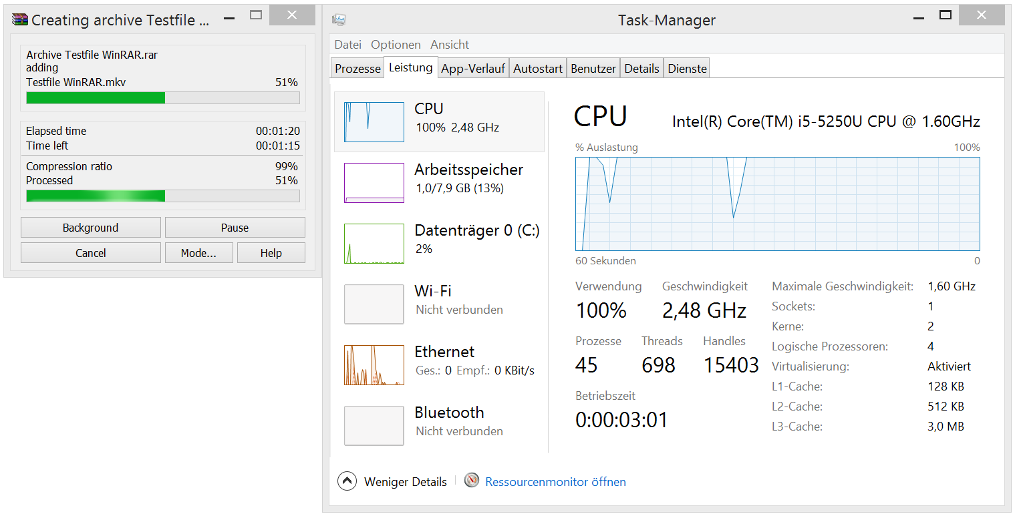This screenshot has width=1015, height=516.
Task: Select the Wi-Fi graph thumbnail
Action: (x=374, y=304)
